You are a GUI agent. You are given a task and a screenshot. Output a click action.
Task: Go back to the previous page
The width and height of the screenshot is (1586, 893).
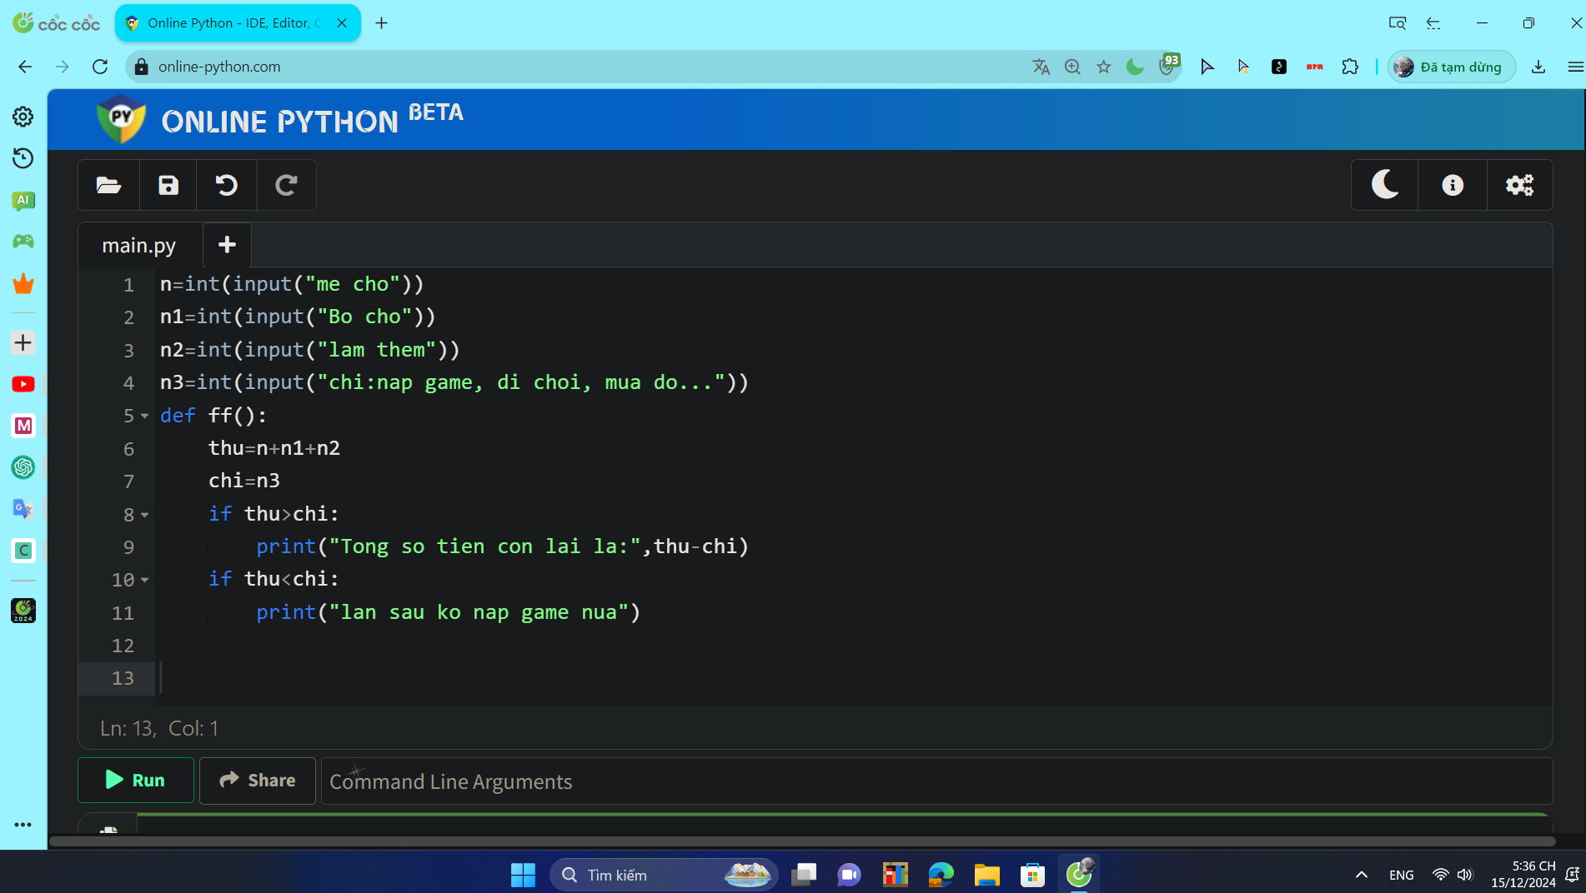point(25,67)
